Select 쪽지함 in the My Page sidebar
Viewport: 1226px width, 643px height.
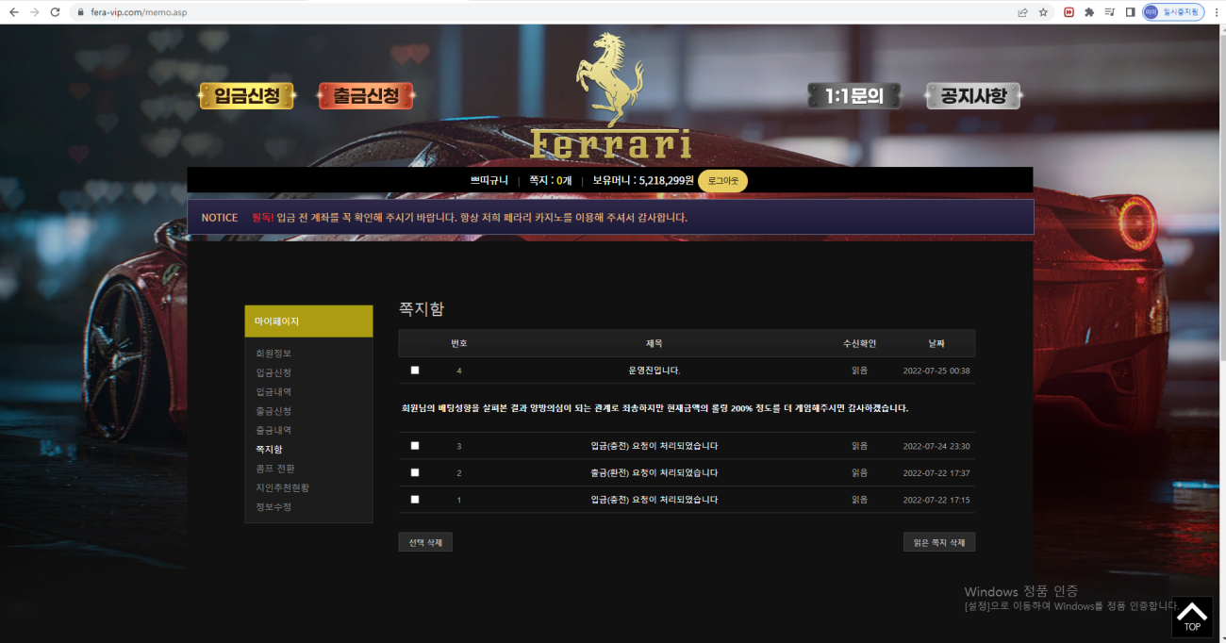point(269,450)
